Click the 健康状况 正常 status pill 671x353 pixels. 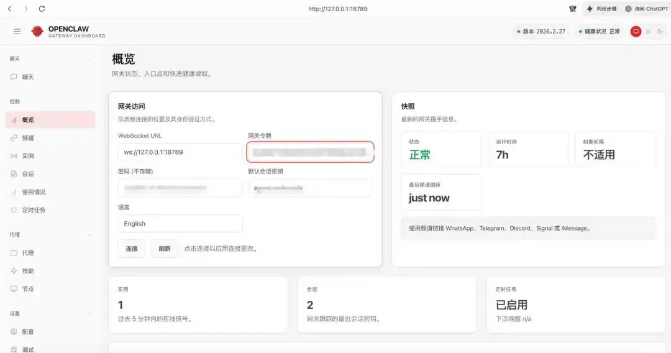tap(599, 31)
